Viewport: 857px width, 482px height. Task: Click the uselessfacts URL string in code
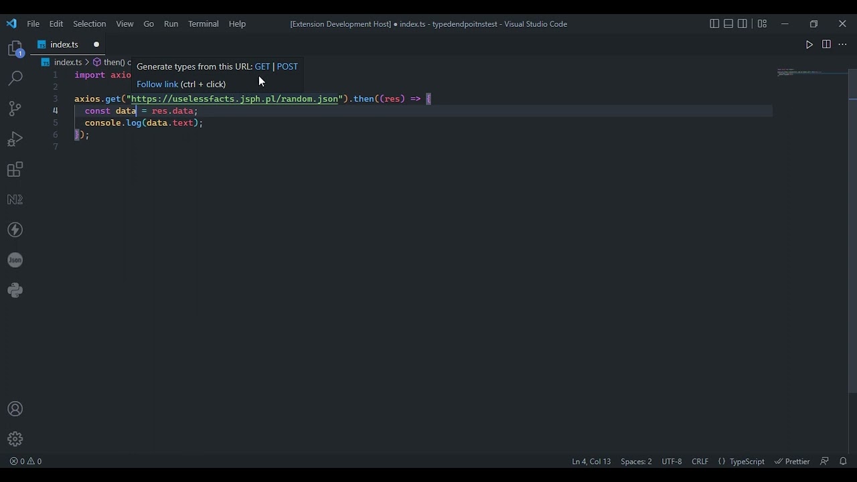pos(234,98)
